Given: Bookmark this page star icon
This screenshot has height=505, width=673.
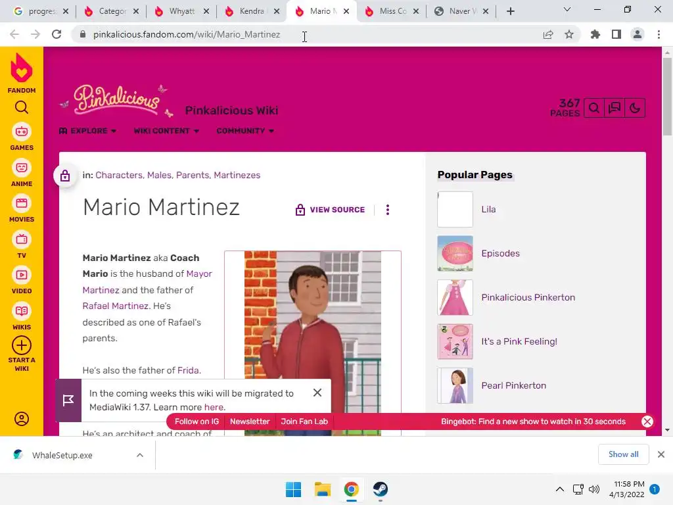Looking at the screenshot, I should point(569,34).
